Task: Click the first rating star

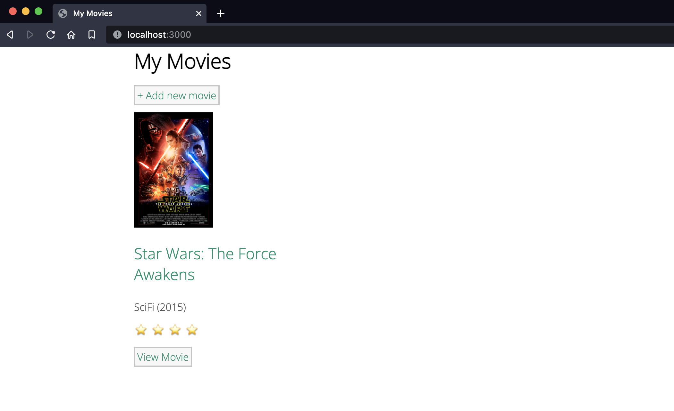Action: (141, 330)
